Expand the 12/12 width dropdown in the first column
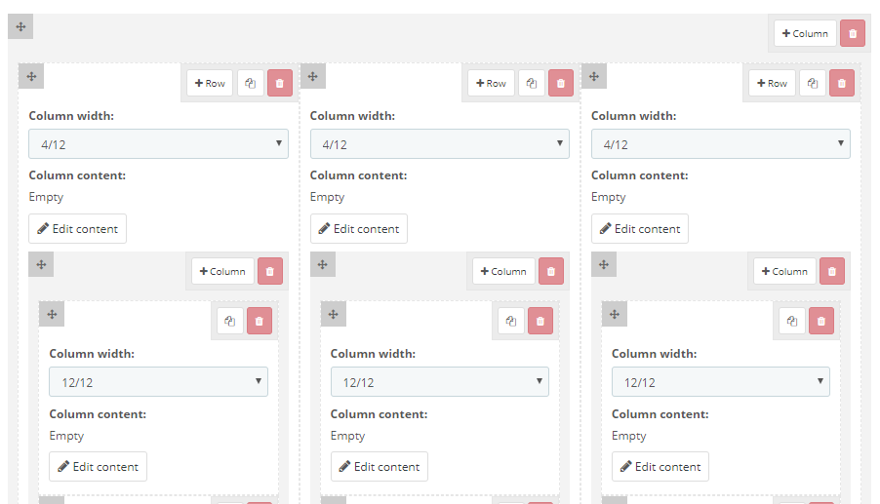880x504 pixels. pyautogui.click(x=158, y=382)
